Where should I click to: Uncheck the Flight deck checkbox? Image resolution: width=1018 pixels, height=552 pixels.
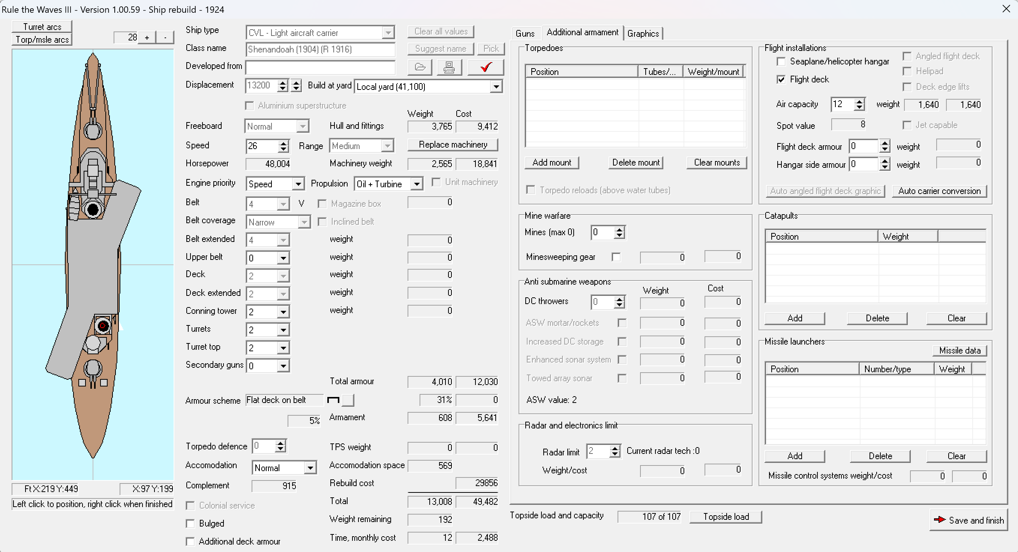tap(781, 79)
